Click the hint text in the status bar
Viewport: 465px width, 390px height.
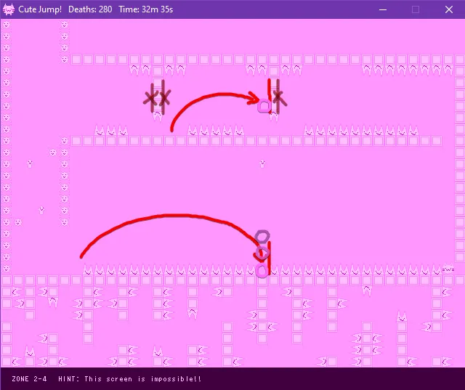(x=129, y=379)
